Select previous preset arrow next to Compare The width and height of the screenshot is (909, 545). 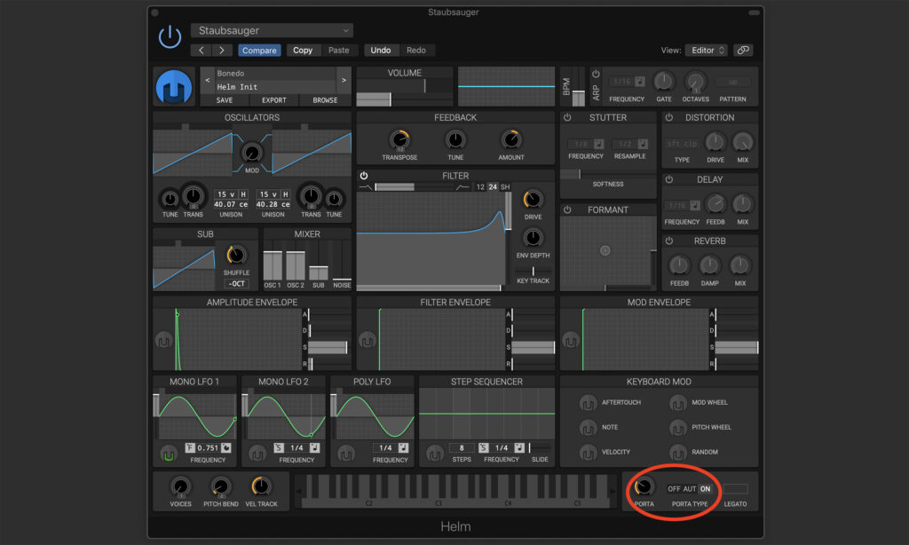[x=202, y=51]
